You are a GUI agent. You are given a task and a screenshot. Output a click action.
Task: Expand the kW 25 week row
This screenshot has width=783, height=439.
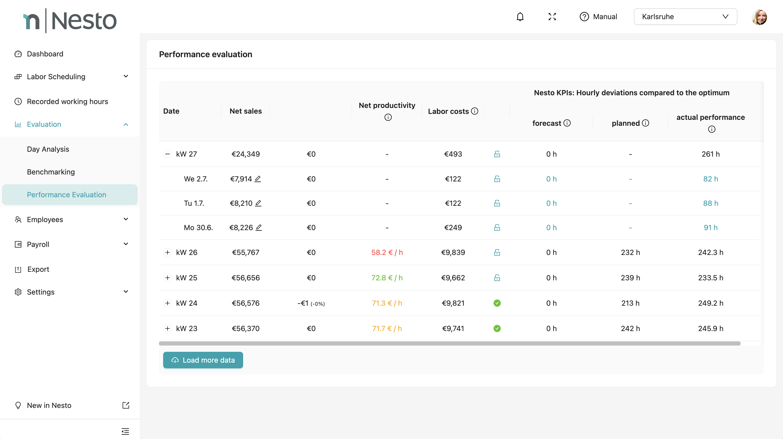tap(168, 278)
